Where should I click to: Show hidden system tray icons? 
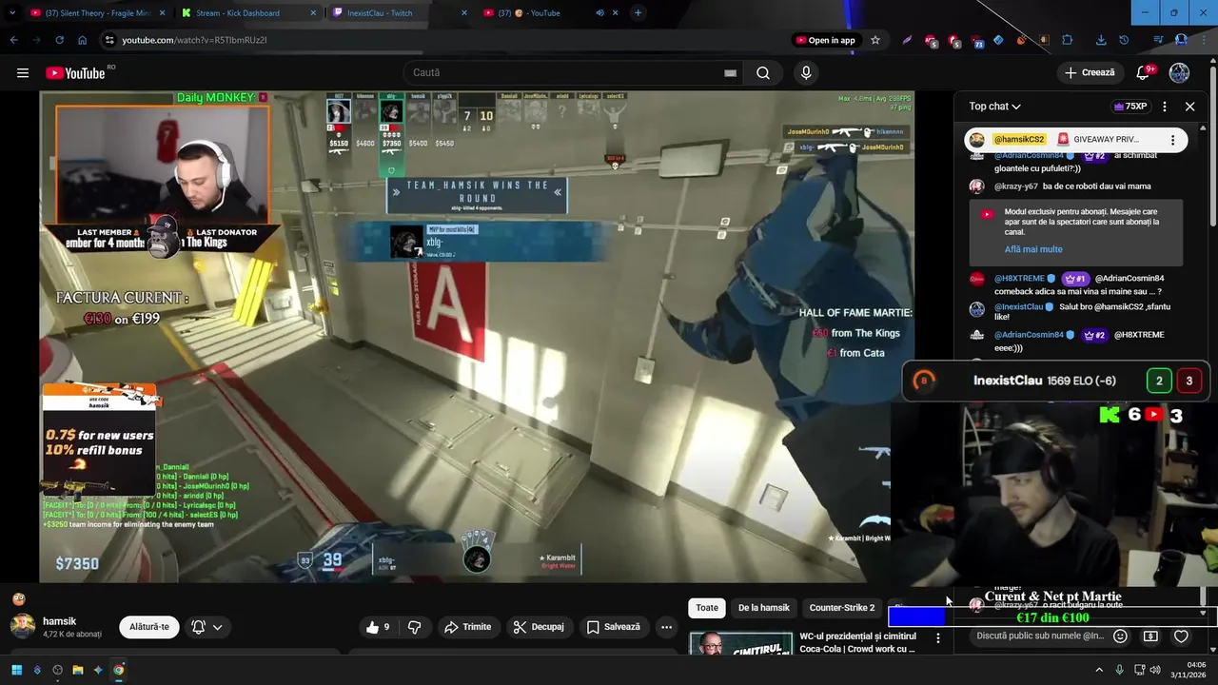tap(1099, 670)
